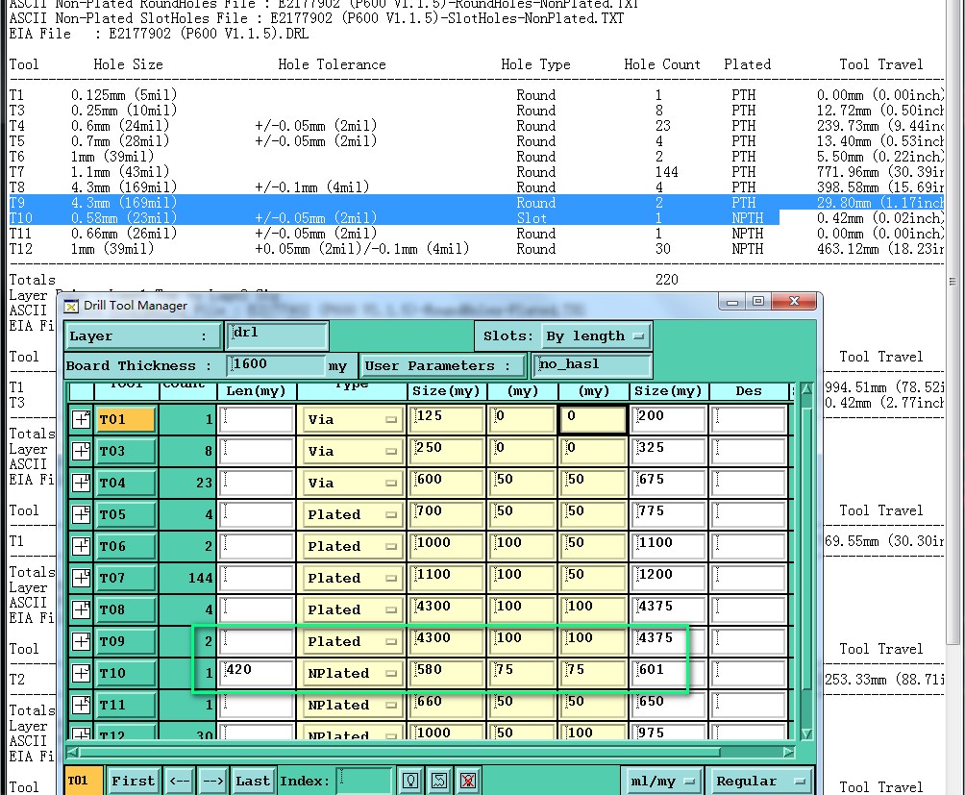Viewport: 965px width, 795px height.
Task: Click the red X delete icon in bottom bar
Action: [x=468, y=781]
